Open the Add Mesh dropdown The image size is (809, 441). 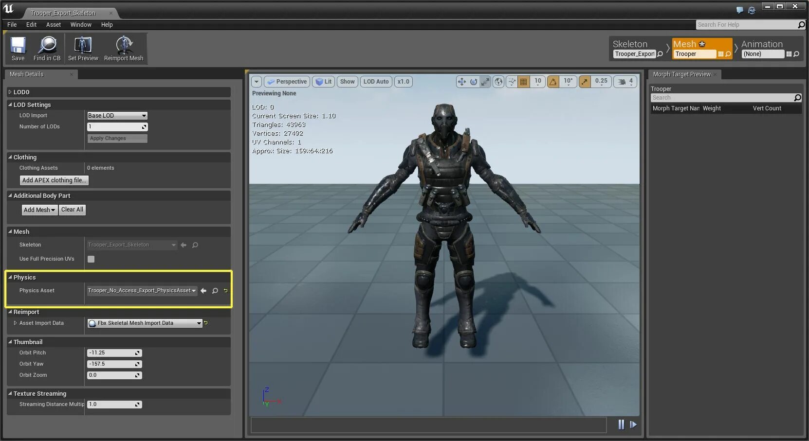pyautogui.click(x=39, y=210)
